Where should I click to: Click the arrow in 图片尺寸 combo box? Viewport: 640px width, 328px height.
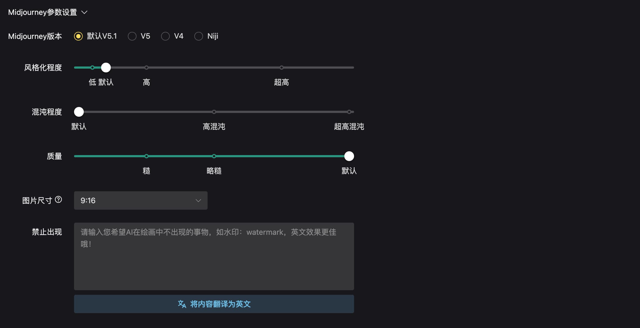[x=198, y=200]
